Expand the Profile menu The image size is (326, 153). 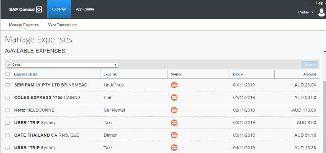coord(305,12)
